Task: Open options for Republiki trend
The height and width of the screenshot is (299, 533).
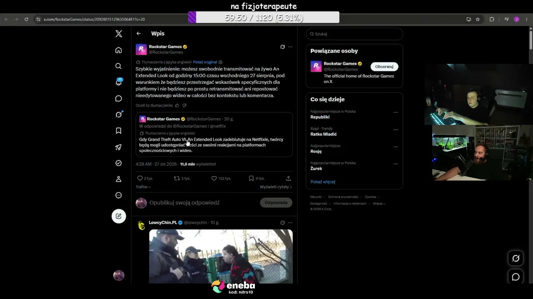Action: 396,113
